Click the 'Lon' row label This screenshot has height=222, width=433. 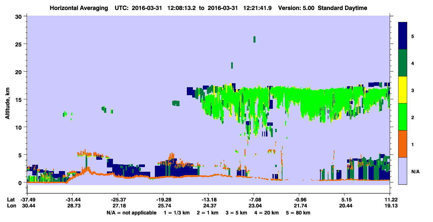click(x=11, y=206)
